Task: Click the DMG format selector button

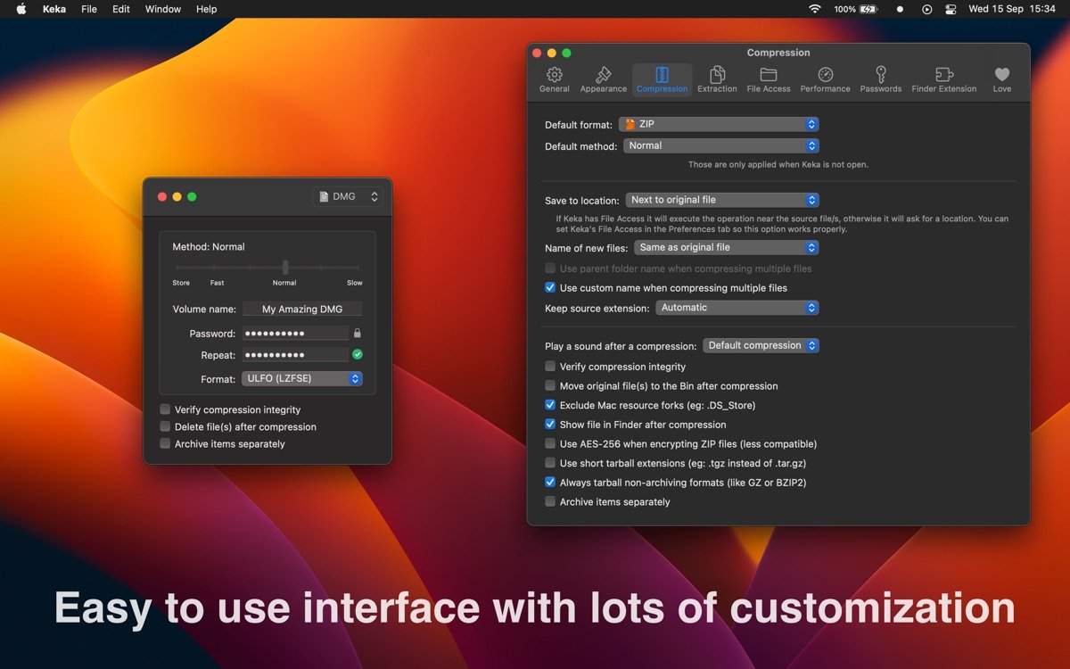Action: click(x=348, y=196)
